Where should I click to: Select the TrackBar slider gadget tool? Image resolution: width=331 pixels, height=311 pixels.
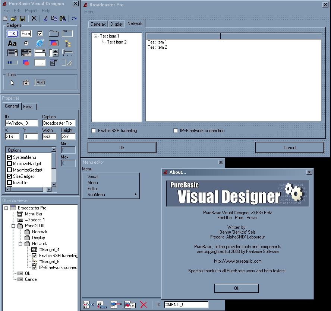(x=67, y=53)
